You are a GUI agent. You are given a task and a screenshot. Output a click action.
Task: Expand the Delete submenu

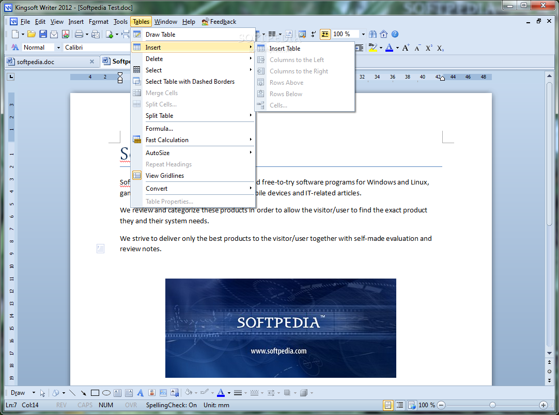point(193,59)
